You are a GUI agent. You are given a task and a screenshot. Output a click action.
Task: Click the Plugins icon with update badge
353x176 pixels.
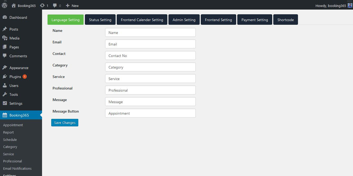click(5, 77)
